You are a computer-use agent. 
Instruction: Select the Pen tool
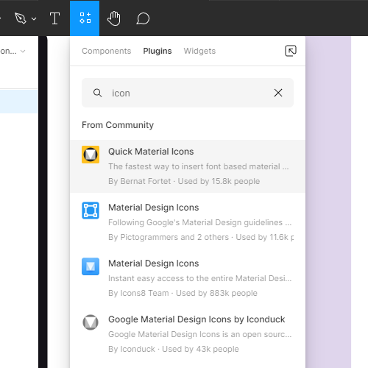21,18
